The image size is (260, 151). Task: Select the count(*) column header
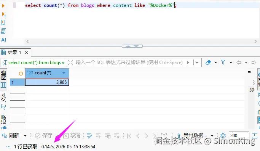coord(47,73)
